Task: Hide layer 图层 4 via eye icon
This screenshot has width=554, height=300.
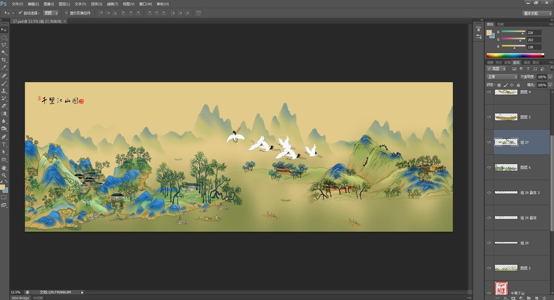Action: pos(489,92)
